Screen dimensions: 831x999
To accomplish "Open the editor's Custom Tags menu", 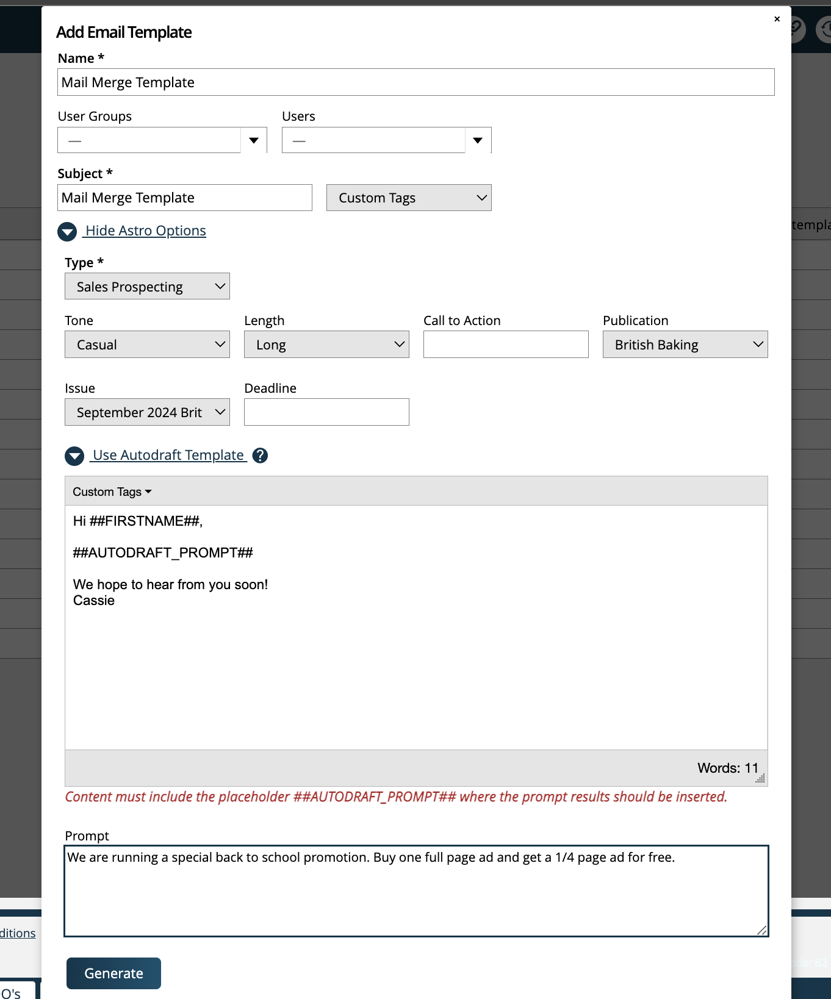I will point(112,492).
